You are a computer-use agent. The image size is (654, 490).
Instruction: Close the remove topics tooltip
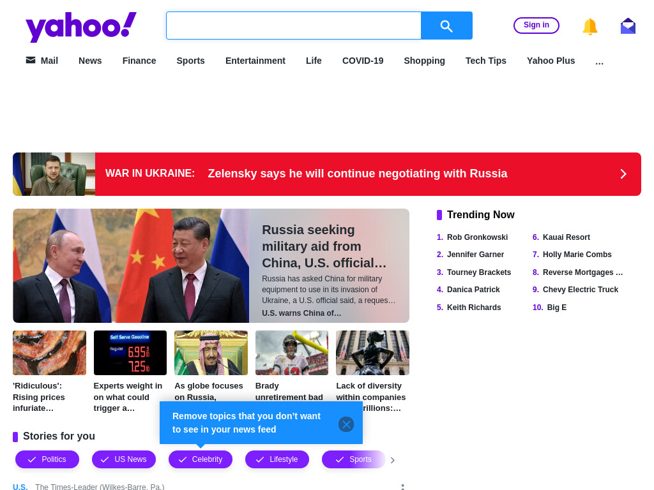(x=346, y=424)
